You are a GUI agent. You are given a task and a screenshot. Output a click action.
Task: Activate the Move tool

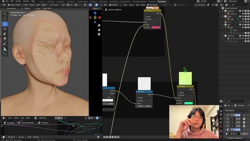click(x=5, y=24)
